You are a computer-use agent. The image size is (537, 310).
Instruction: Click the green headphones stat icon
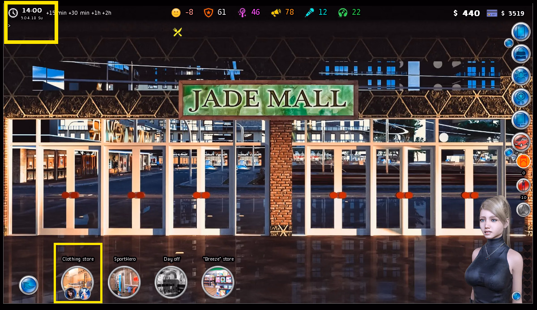tap(343, 13)
